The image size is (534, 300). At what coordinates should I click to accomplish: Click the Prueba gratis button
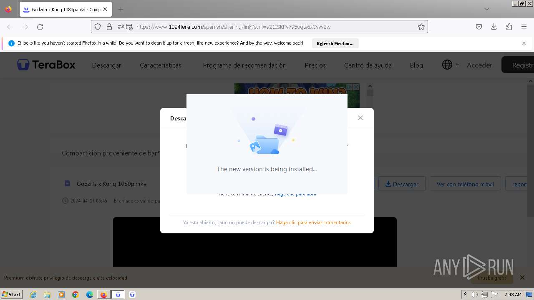click(x=492, y=278)
